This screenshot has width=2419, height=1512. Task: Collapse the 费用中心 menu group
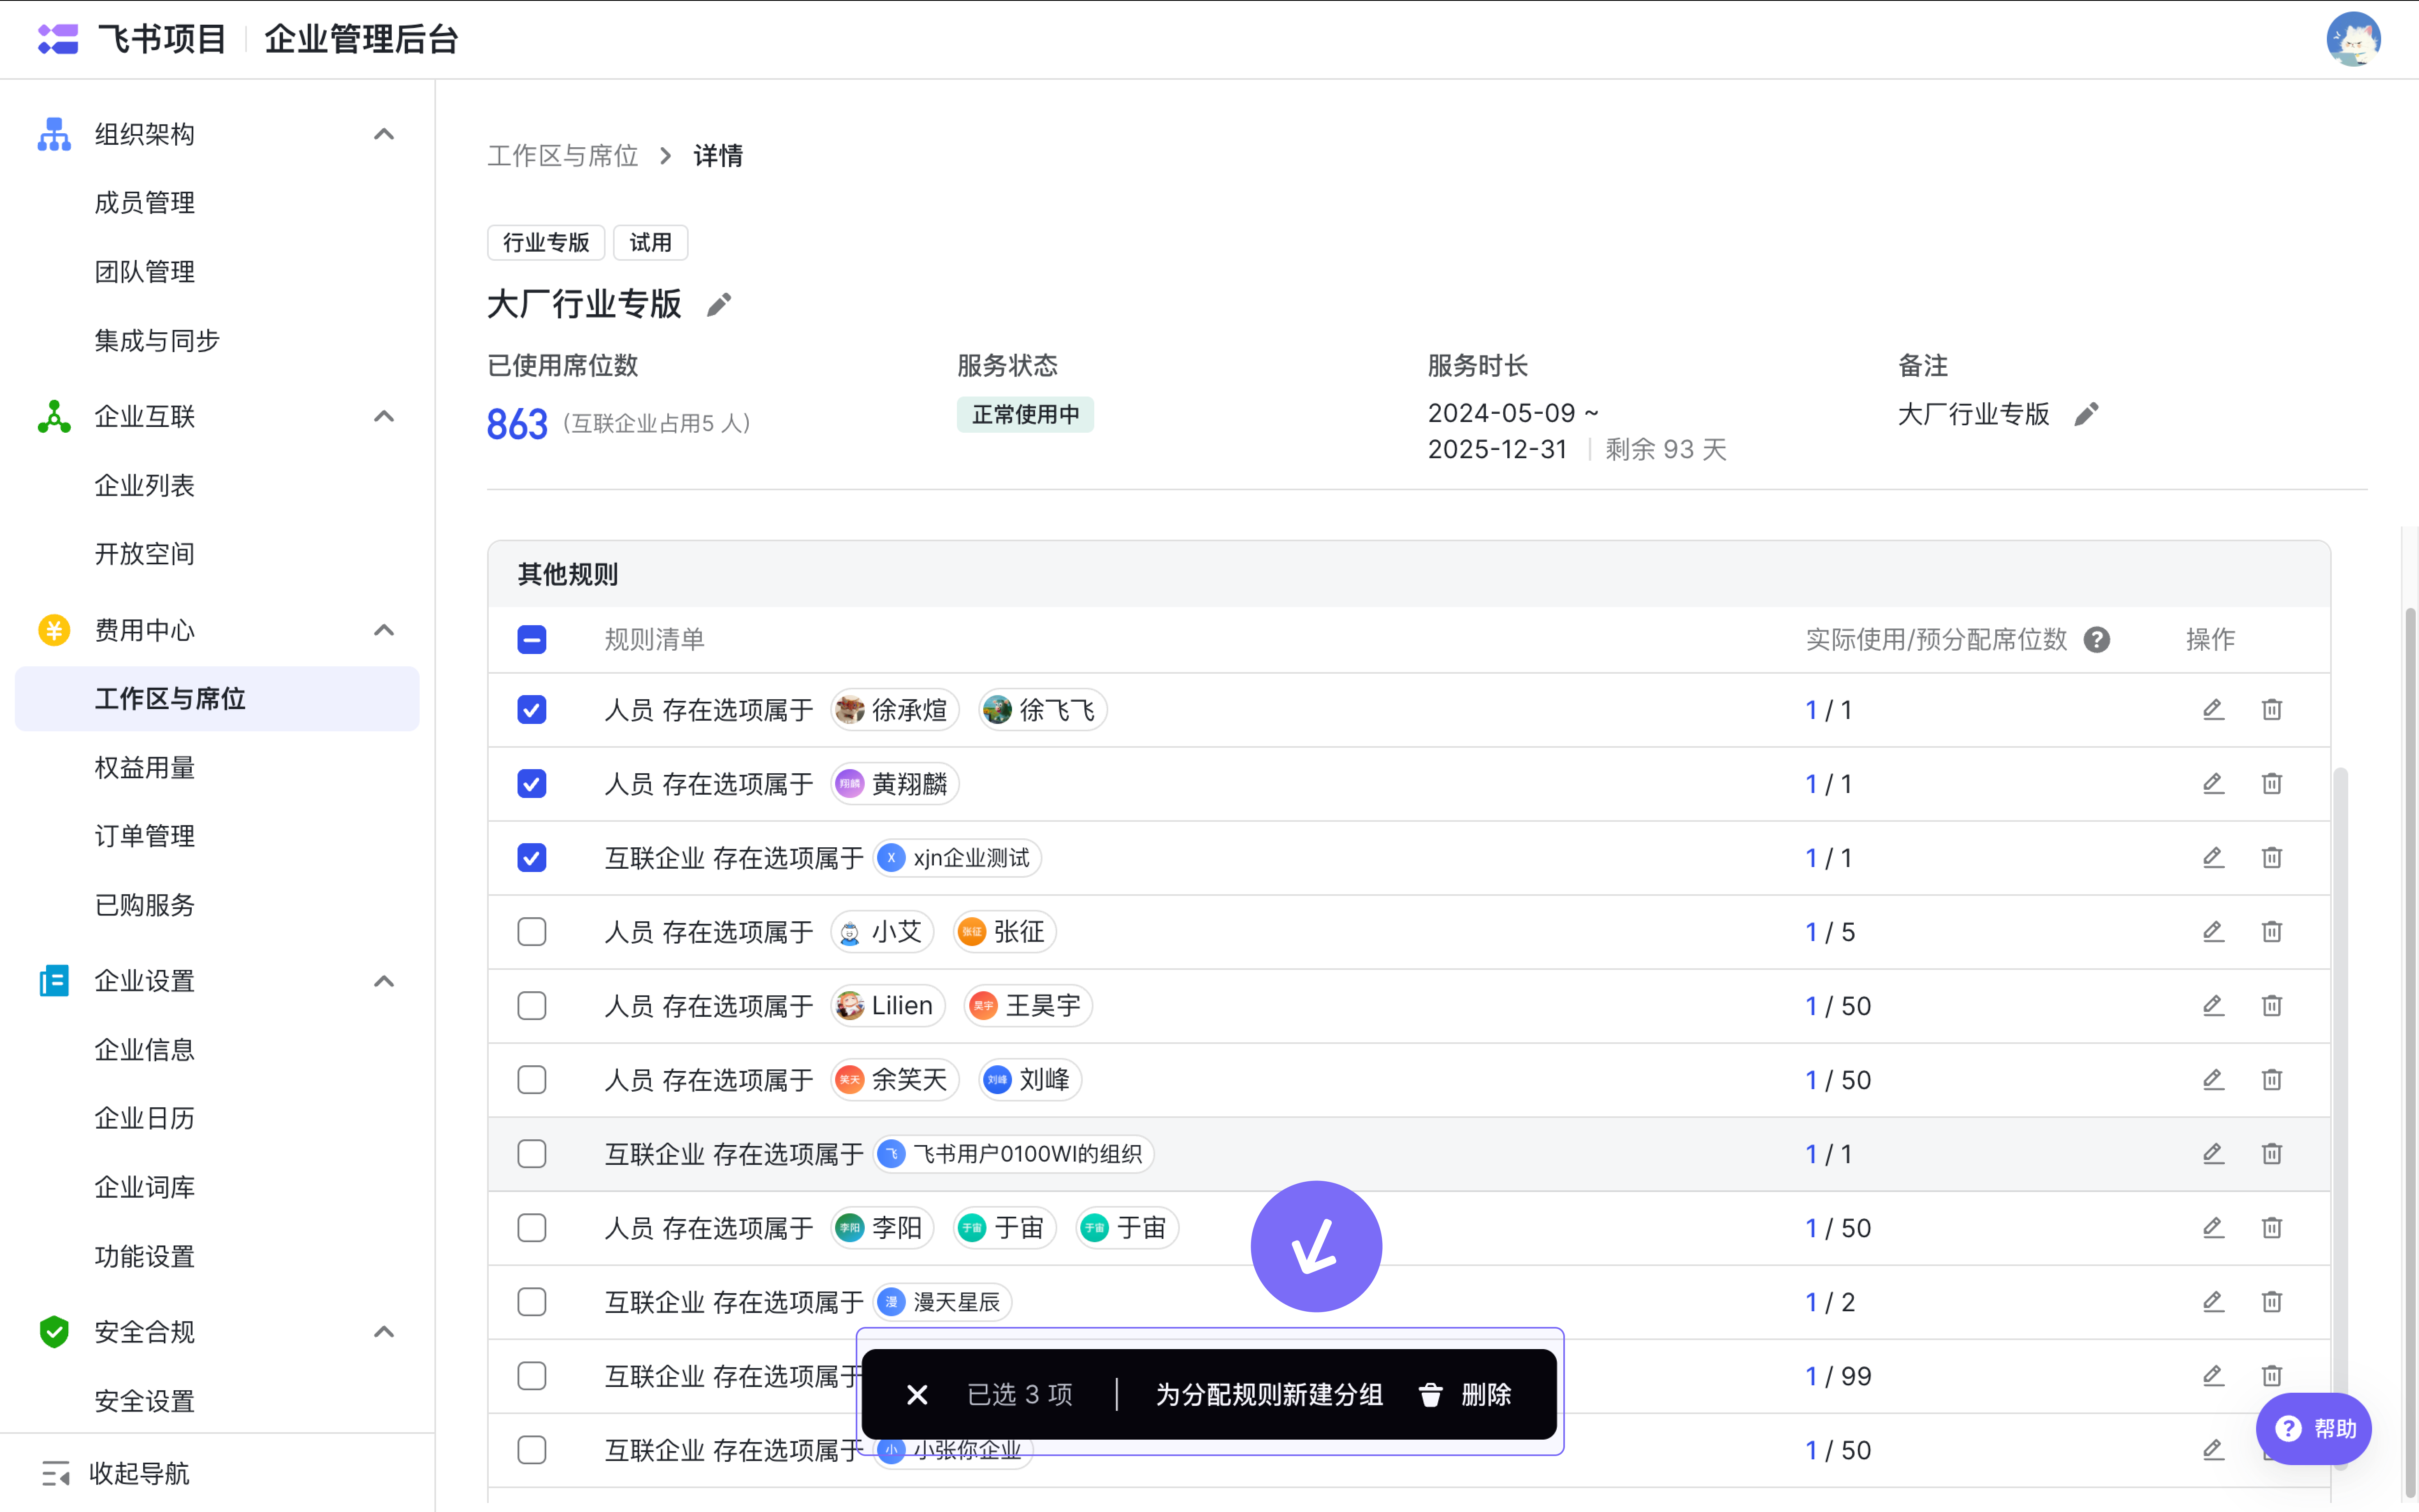pos(384,630)
